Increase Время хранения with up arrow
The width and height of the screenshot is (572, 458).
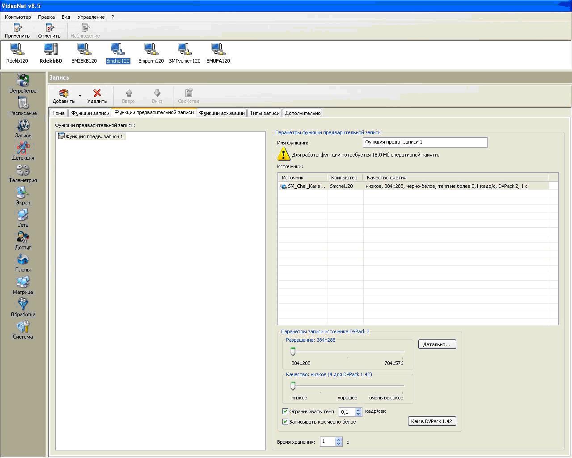point(339,440)
